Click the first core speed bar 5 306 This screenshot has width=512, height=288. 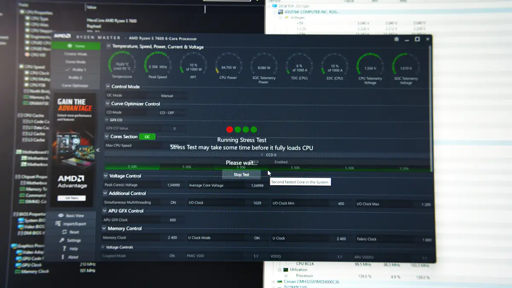pyautogui.click(x=132, y=167)
